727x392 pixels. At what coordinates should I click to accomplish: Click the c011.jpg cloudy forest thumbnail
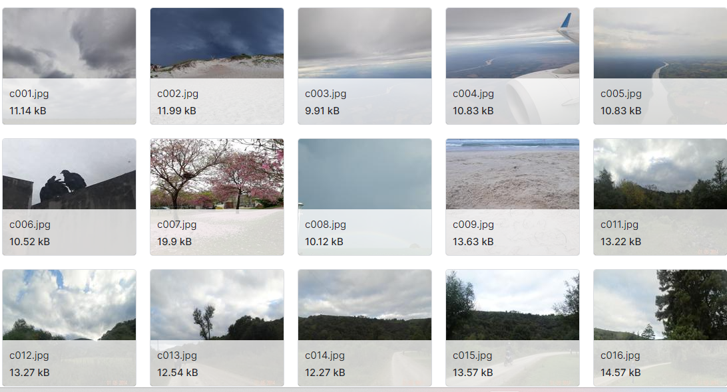tap(660, 174)
